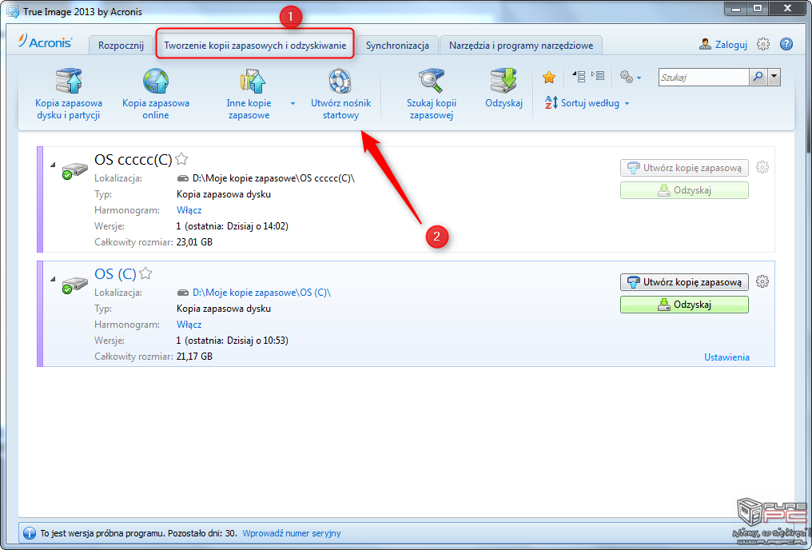This screenshot has width=812, height=550.
Task: Click version text "1 (ostatnia: Dzisiaj o 10:53)"
Action: click(x=233, y=341)
